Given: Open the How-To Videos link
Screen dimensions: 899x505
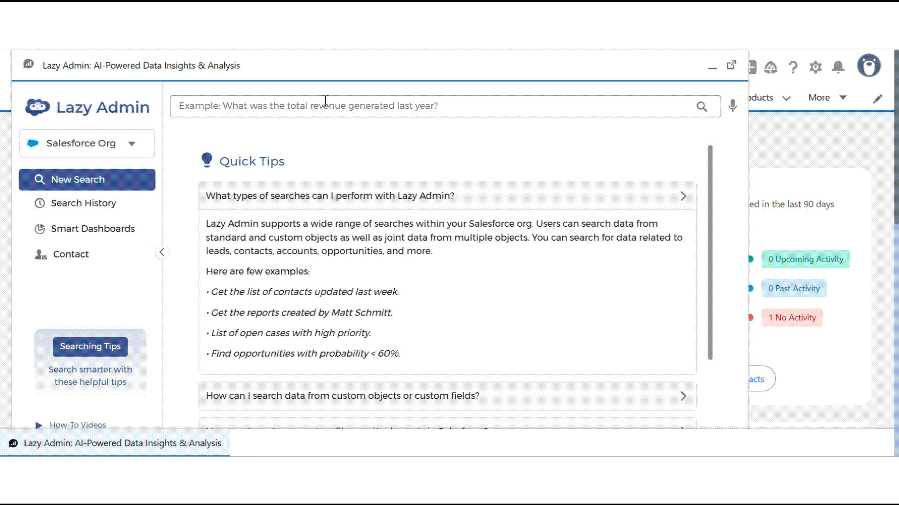Looking at the screenshot, I should [78, 425].
